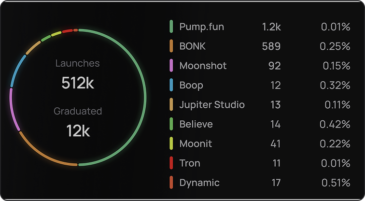The image size is (365, 201).
Task: Click the blue Boop arc on donut chart
Action: tap(17, 70)
